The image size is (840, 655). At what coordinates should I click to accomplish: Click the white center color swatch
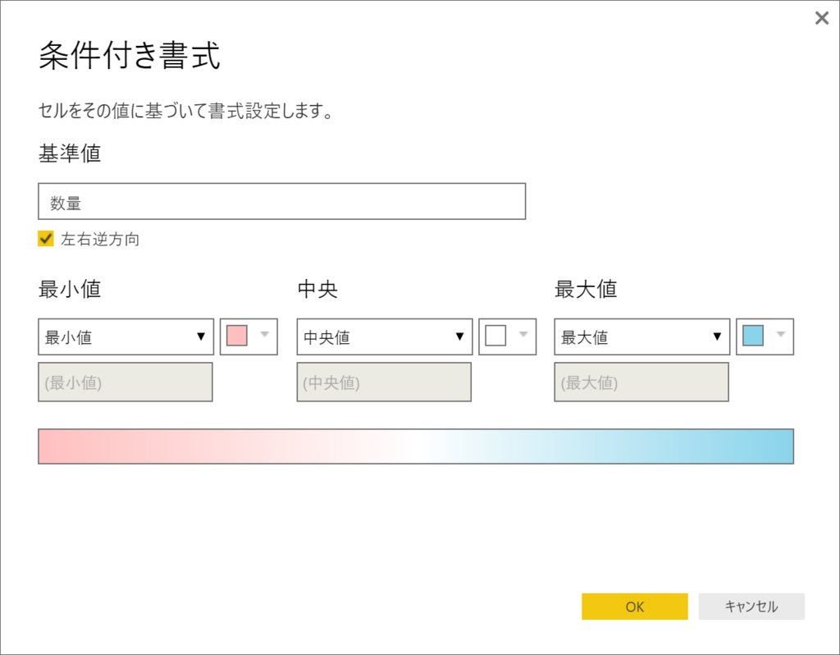pyautogui.click(x=495, y=336)
